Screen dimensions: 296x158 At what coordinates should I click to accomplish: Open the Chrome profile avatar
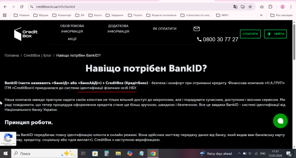tap(283, 7)
